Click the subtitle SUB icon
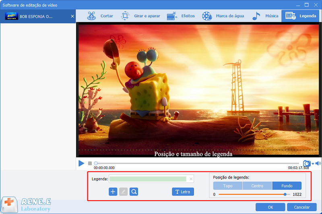322x214 pixels. 290,16
